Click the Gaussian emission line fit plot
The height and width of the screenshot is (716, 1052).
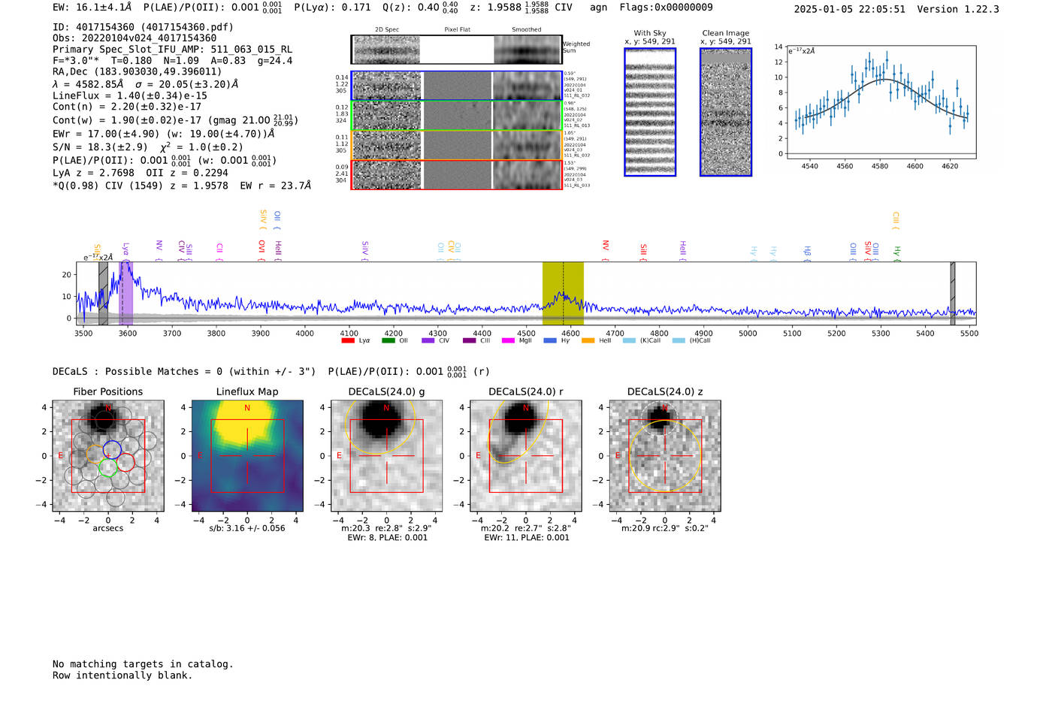click(881, 102)
